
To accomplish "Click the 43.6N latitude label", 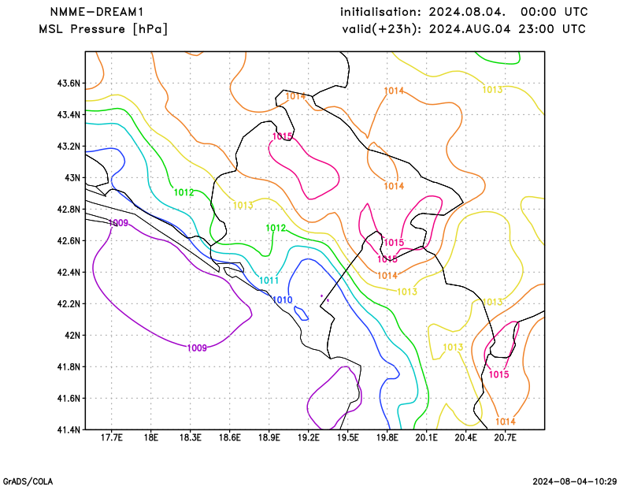I will click(x=69, y=84).
